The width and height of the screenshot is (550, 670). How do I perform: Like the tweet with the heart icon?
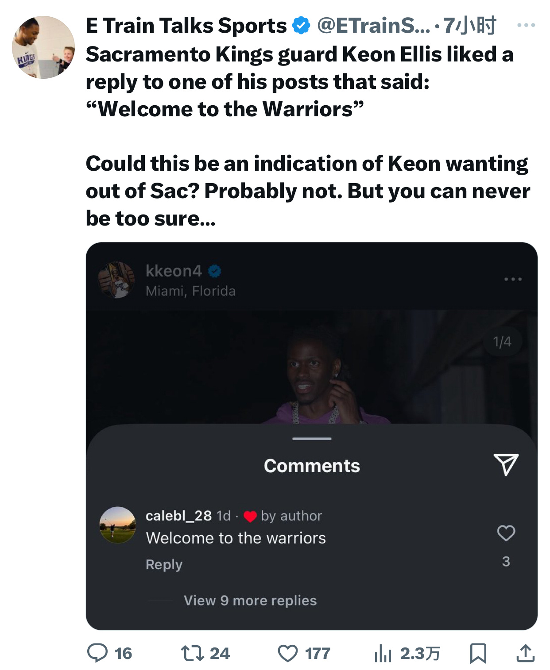click(288, 653)
